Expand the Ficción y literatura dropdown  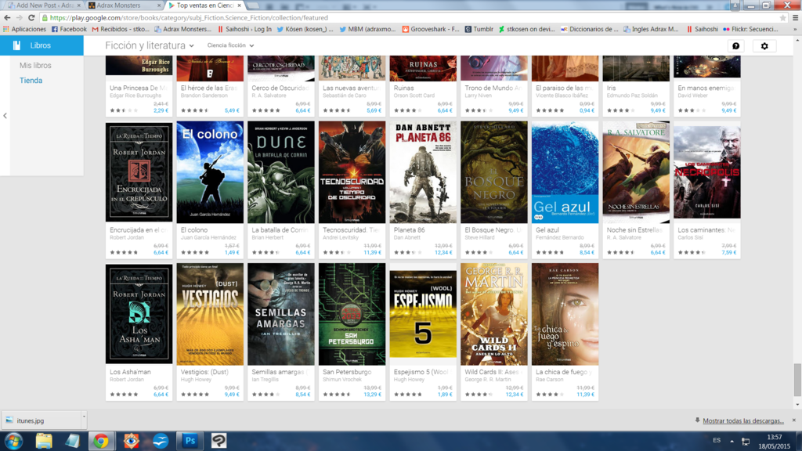coord(150,45)
